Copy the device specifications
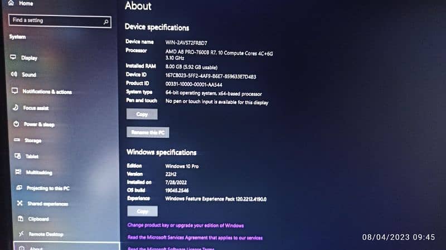 [142, 114]
